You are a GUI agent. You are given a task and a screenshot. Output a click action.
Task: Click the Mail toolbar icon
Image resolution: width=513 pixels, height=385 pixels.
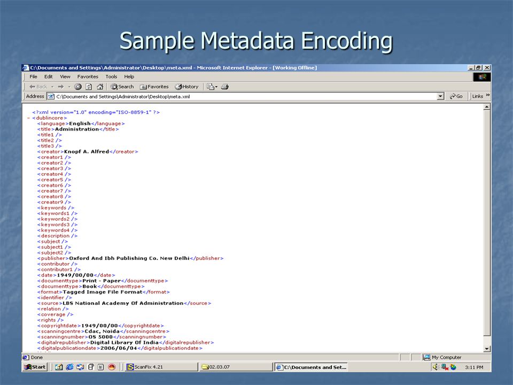click(x=210, y=87)
